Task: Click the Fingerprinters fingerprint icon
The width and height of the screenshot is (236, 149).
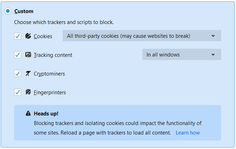Action: pos(28,92)
